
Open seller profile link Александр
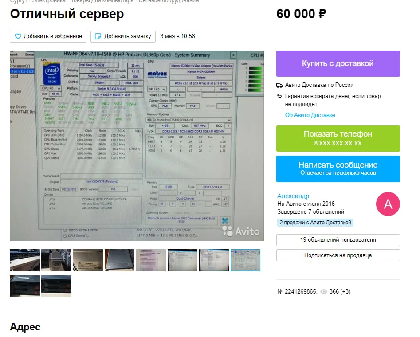click(x=293, y=196)
